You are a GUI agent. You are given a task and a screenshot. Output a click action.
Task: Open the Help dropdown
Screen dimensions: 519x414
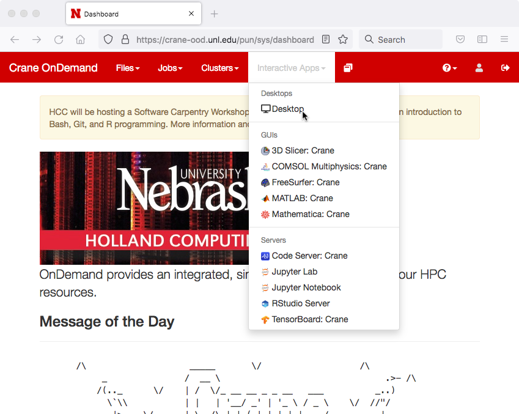point(449,68)
